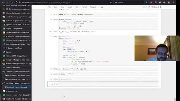Image resolution: width=180 pixels, height=101 pixels.
Task: Click the kernel status circle indicator
Action: (x=160, y=7)
